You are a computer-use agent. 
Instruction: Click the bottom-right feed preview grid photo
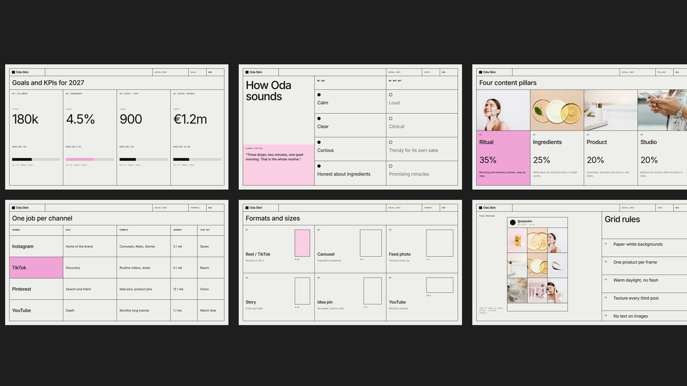click(558, 291)
